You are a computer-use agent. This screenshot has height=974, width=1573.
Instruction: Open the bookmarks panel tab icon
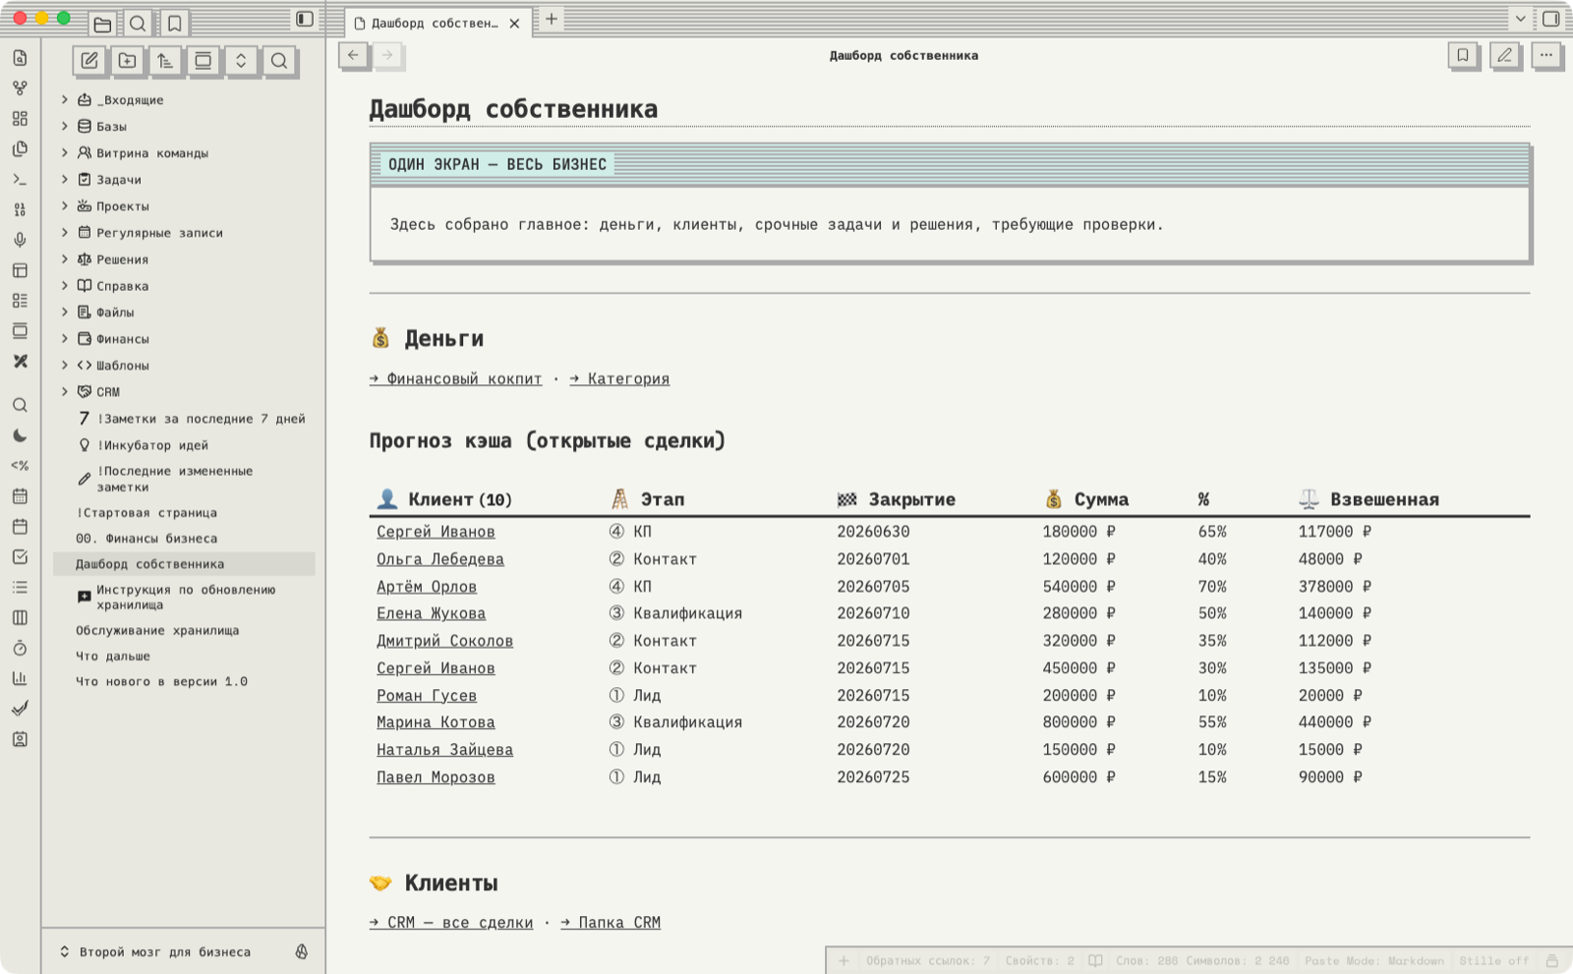[174, 24]
